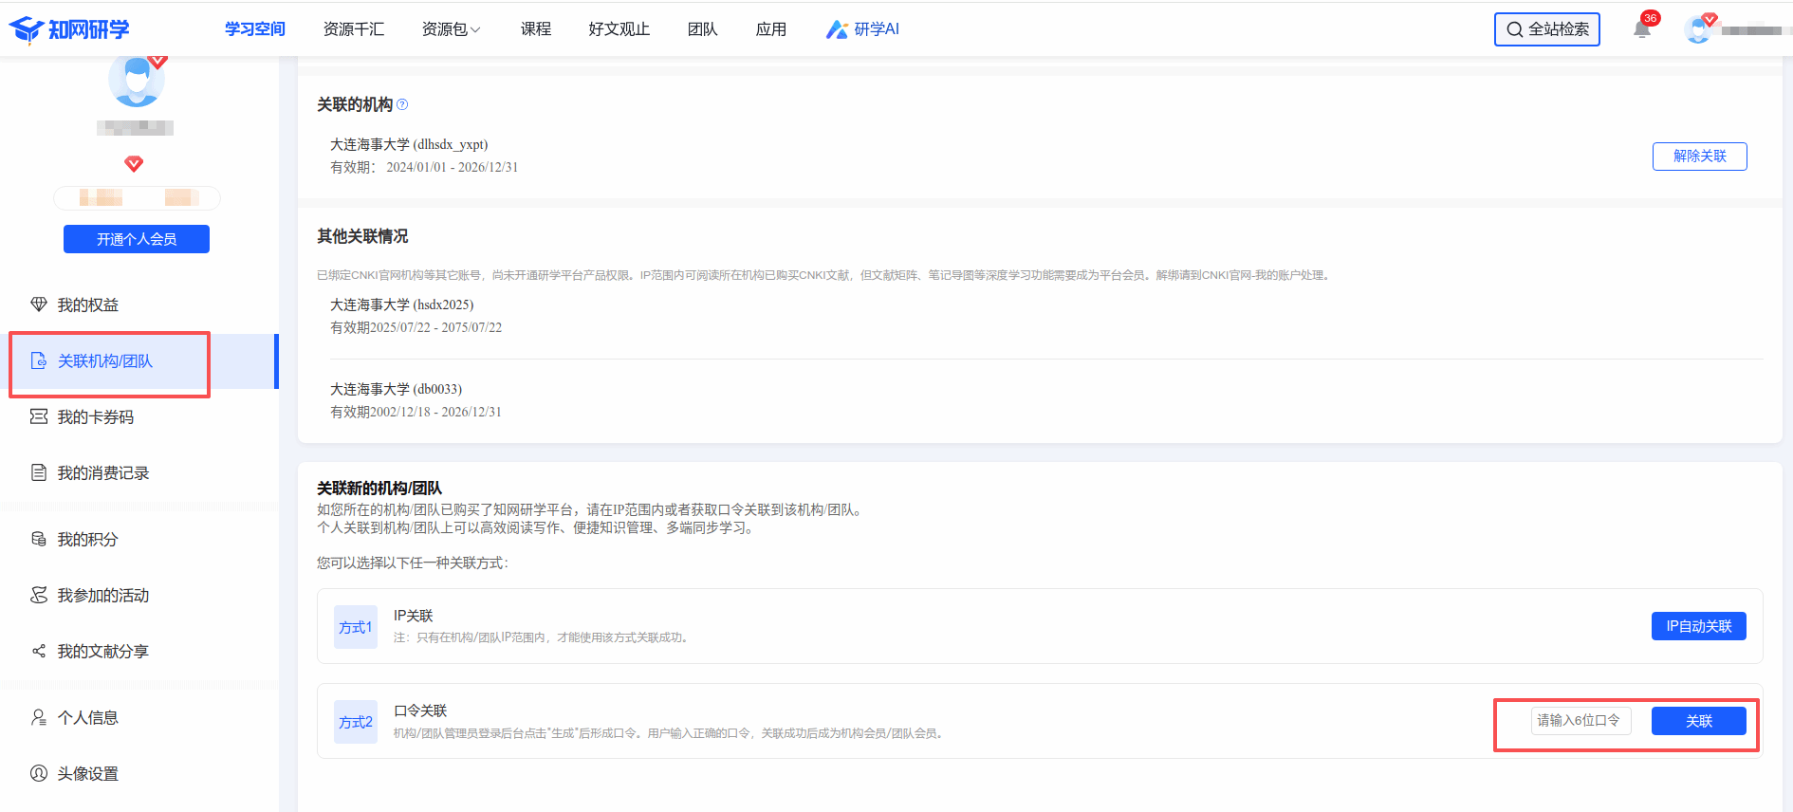Image resolution: width=1793 pixels, height=812 pixels.
Task: Click the 我的文献分享 share icon
Action: click(39, 651)
